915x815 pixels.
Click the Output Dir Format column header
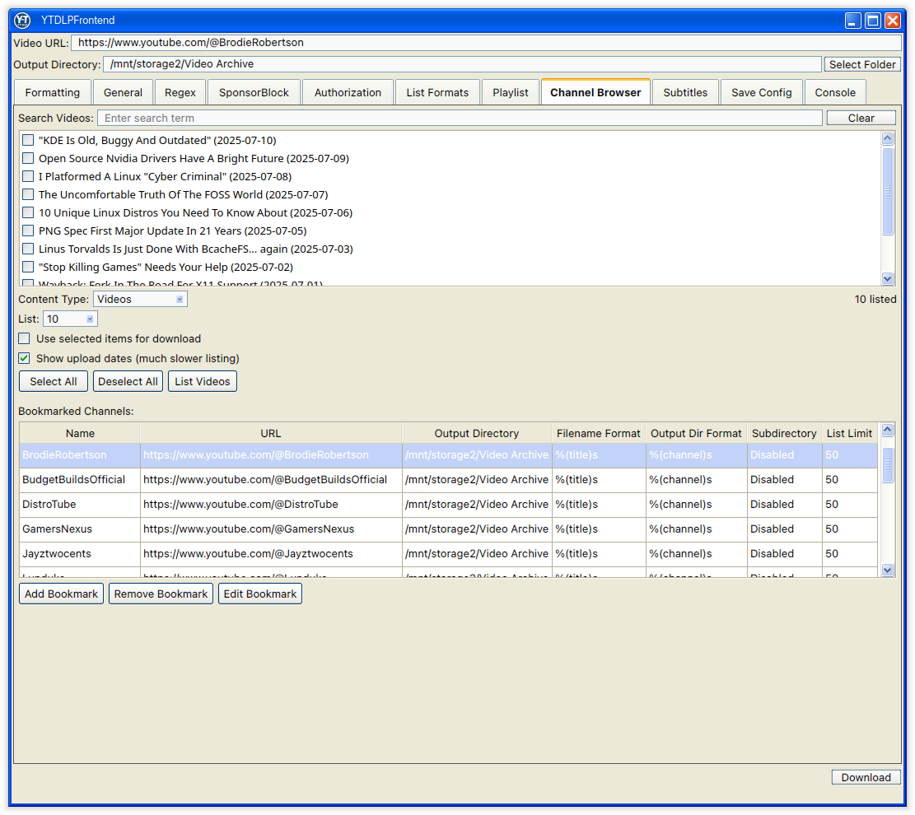(x=696, y=434)
